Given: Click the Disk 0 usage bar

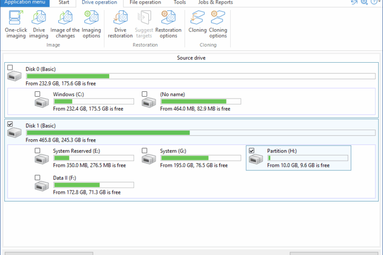Looking at the screenshot, I should click(201, 76).
